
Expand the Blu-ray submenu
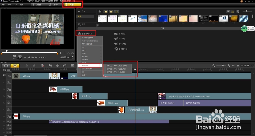pos(90,56)
